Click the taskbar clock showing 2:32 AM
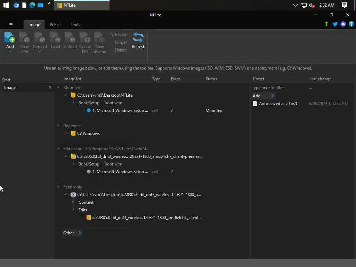Screen dimensions: 356x267 (x=327, y=5)
